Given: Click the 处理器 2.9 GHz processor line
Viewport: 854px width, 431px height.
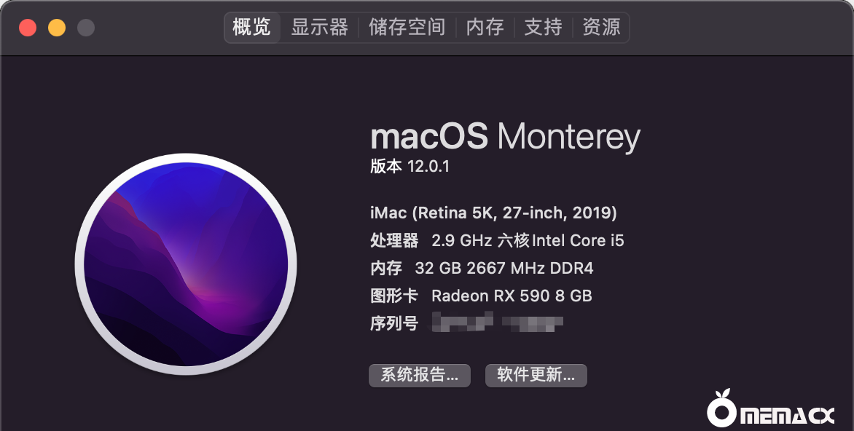Looking at the screenshot, I should pyautogui.click(x=497, y=241).
